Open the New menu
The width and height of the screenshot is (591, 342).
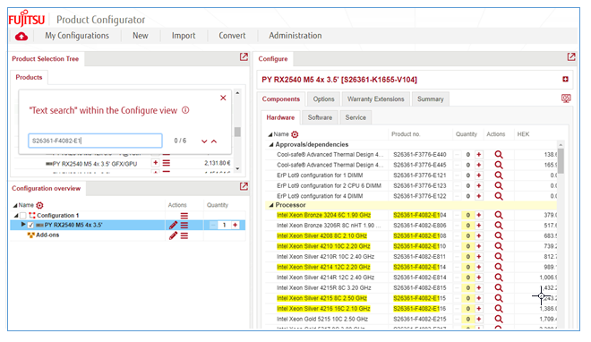[x=141, y=36]
